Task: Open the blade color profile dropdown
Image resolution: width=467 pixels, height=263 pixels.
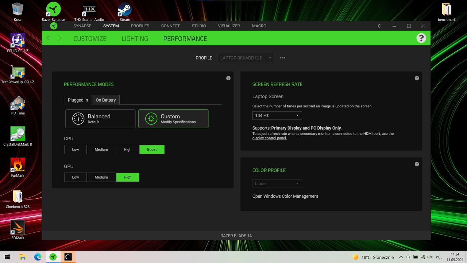Action: [x=277, y=183]
